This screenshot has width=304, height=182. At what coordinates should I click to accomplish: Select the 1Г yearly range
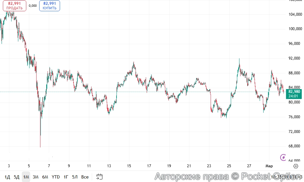(66, 177)
